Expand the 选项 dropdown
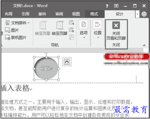The image size is (150, 119). 83,29
